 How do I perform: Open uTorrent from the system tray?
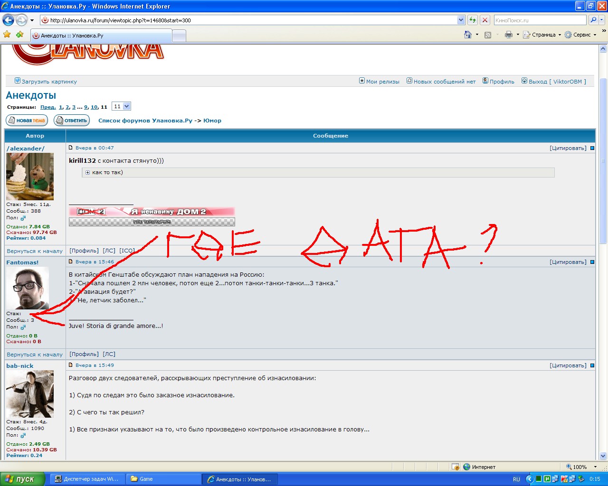point(546,479)
